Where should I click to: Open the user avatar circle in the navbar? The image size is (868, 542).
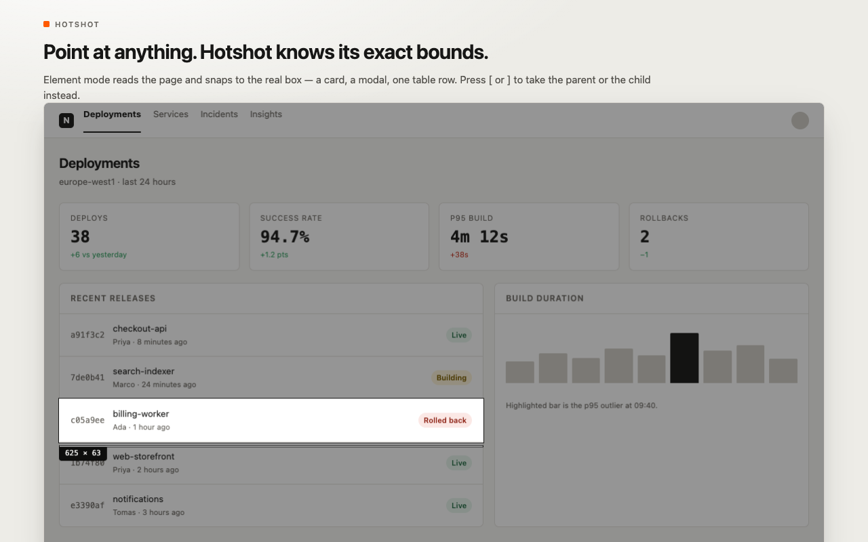tap(800, 121)
